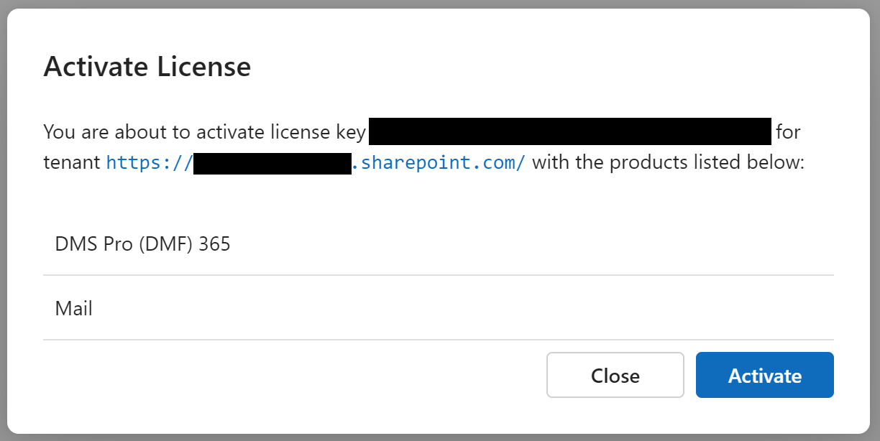Click the Activate License dialog heading
The height and width of the screenshot is (441, 880).
[147, 67]
